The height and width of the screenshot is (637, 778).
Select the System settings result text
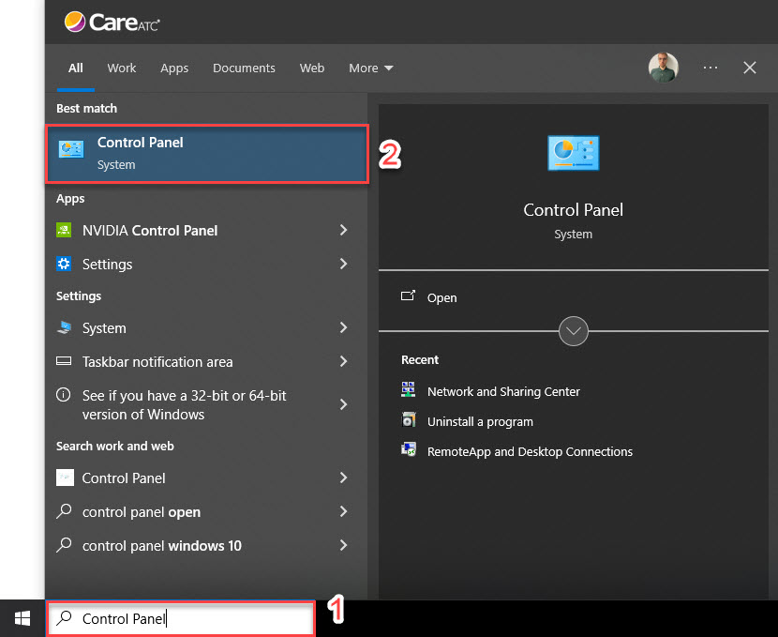point(104,327)
